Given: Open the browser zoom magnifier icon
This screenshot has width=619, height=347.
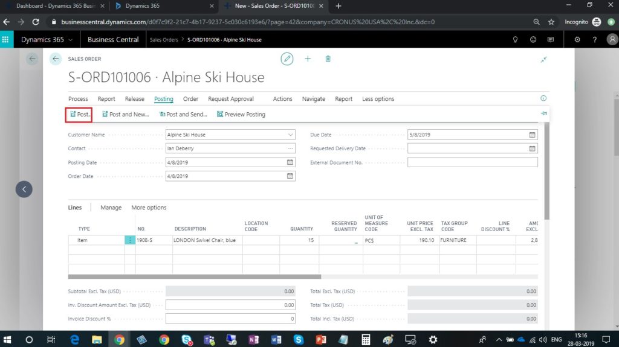Looking at the screenshot, I should click(536, 22).
